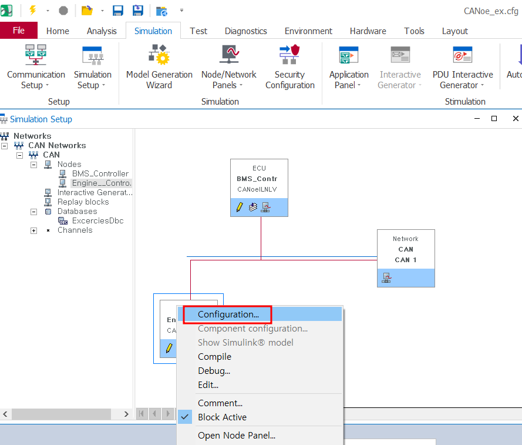The image size is (522, 445).
Task: Expand the Channels tree branch
Action: pyautogui.click(x=33, y=230)
